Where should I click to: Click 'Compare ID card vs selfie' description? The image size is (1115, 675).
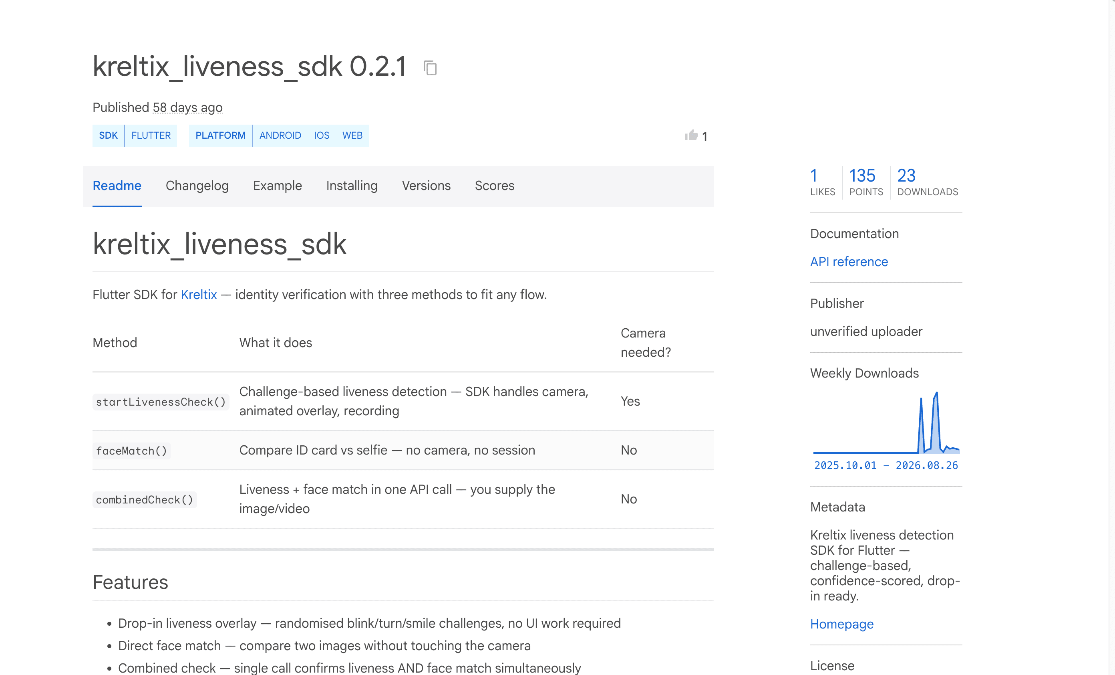pyautogui.click(x=387, y=450)
